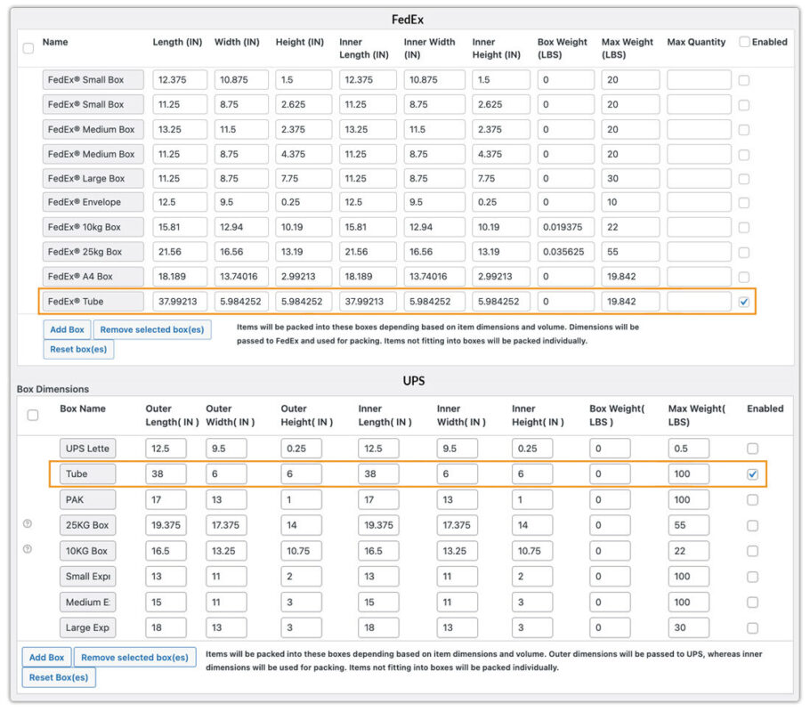Enable the UPS 25KG Box row
The width and height of the screenshot is (810, 712).
pyautogui.click(x=753, y=525)
